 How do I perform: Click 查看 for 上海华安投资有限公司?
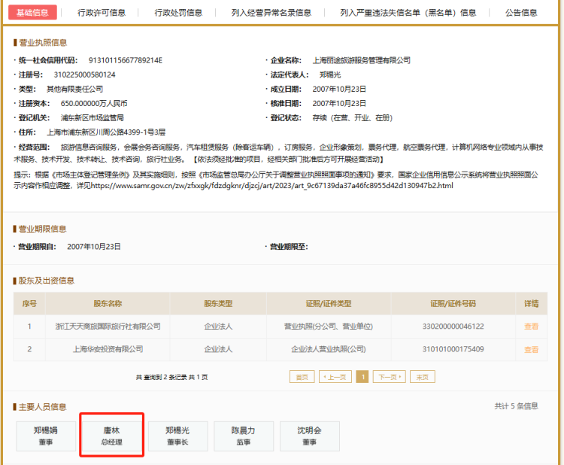(531, 349)
